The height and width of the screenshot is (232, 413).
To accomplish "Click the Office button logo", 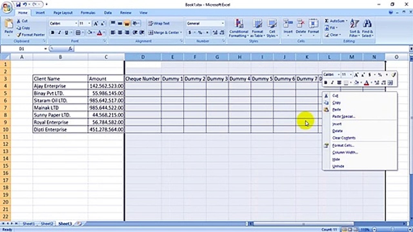I will (x=7, y=7).
